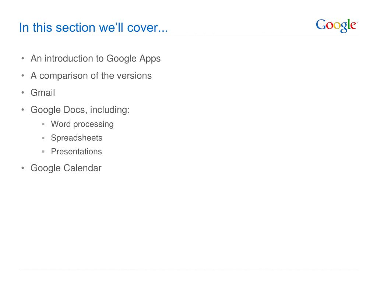
Task: Click the 'Google Calendar' bullet text
Action: (x=66, y=168)
